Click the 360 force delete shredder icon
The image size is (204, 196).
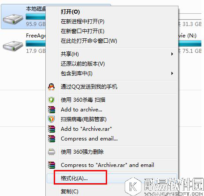[52, 152]
